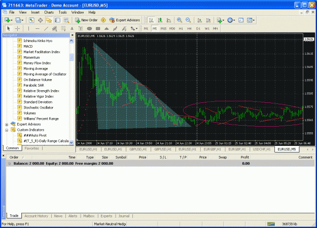
Task: Click the Order column header
Action: [x=14, y=157]
